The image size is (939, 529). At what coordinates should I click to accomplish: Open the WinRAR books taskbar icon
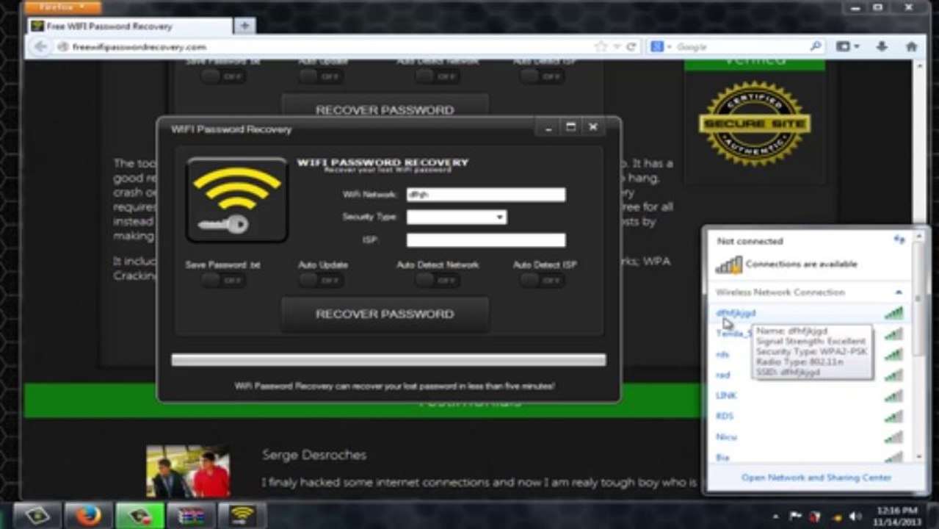pyautogui.click(x=191, y=515)
